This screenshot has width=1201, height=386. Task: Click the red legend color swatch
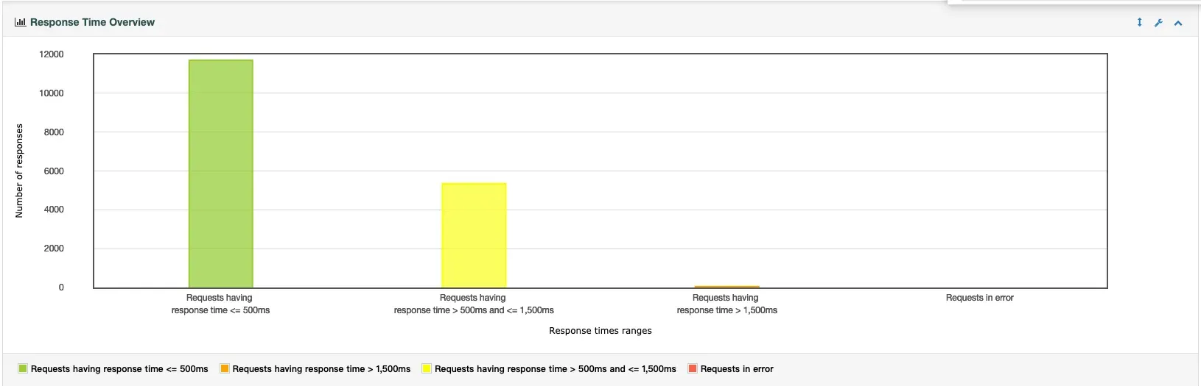693,368
